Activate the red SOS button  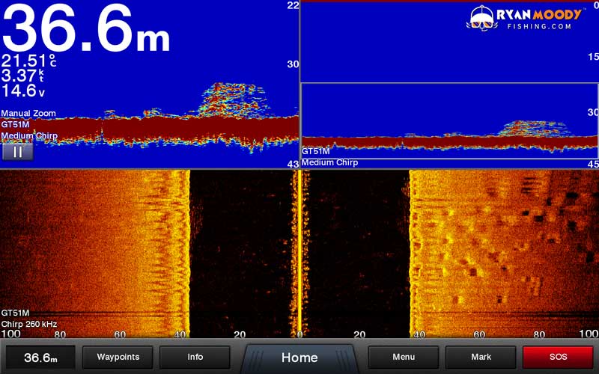[558, 358]
